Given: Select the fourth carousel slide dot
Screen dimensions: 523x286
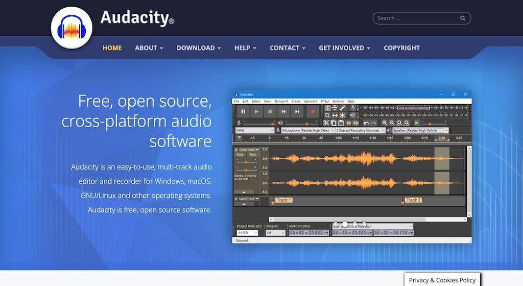Looking at the screenshot, I should pyautogui.click(x=364, y=224).
